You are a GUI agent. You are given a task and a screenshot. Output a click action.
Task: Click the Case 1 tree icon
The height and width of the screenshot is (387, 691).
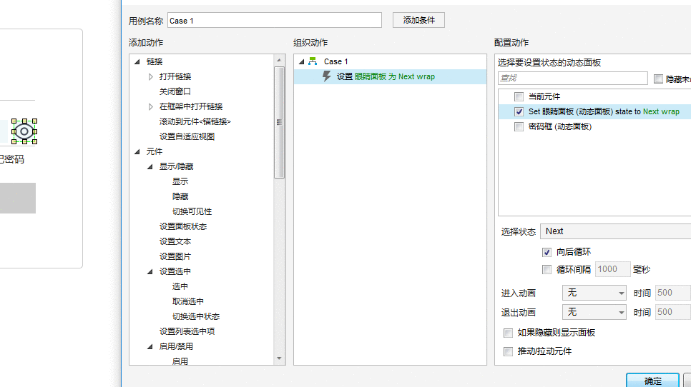tap(313, 61)
